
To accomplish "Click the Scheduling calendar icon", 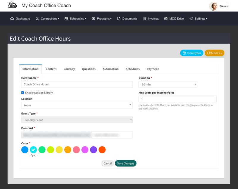I will click(66, 19).
